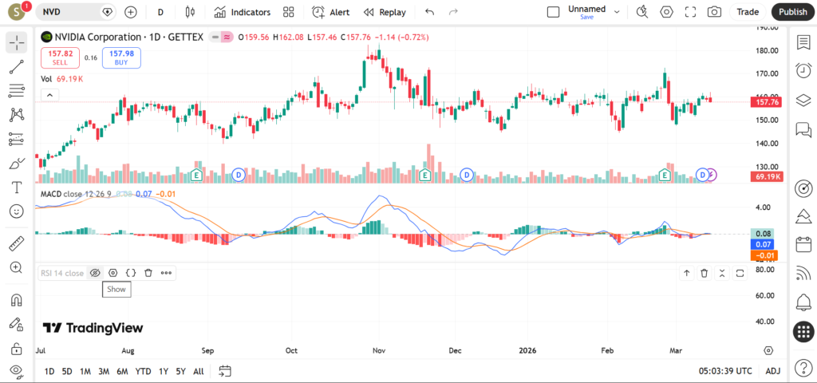Image resolution: width=817 pixels, height=383 pixels.
Task: Open the candlestick chart style picker
Action: 189,12
